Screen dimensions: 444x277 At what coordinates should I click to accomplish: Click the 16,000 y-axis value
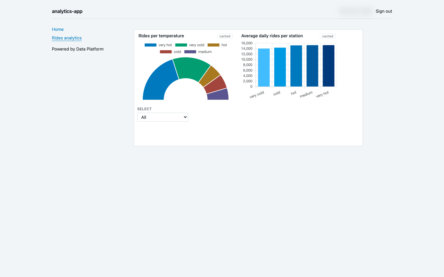(247, 43)
